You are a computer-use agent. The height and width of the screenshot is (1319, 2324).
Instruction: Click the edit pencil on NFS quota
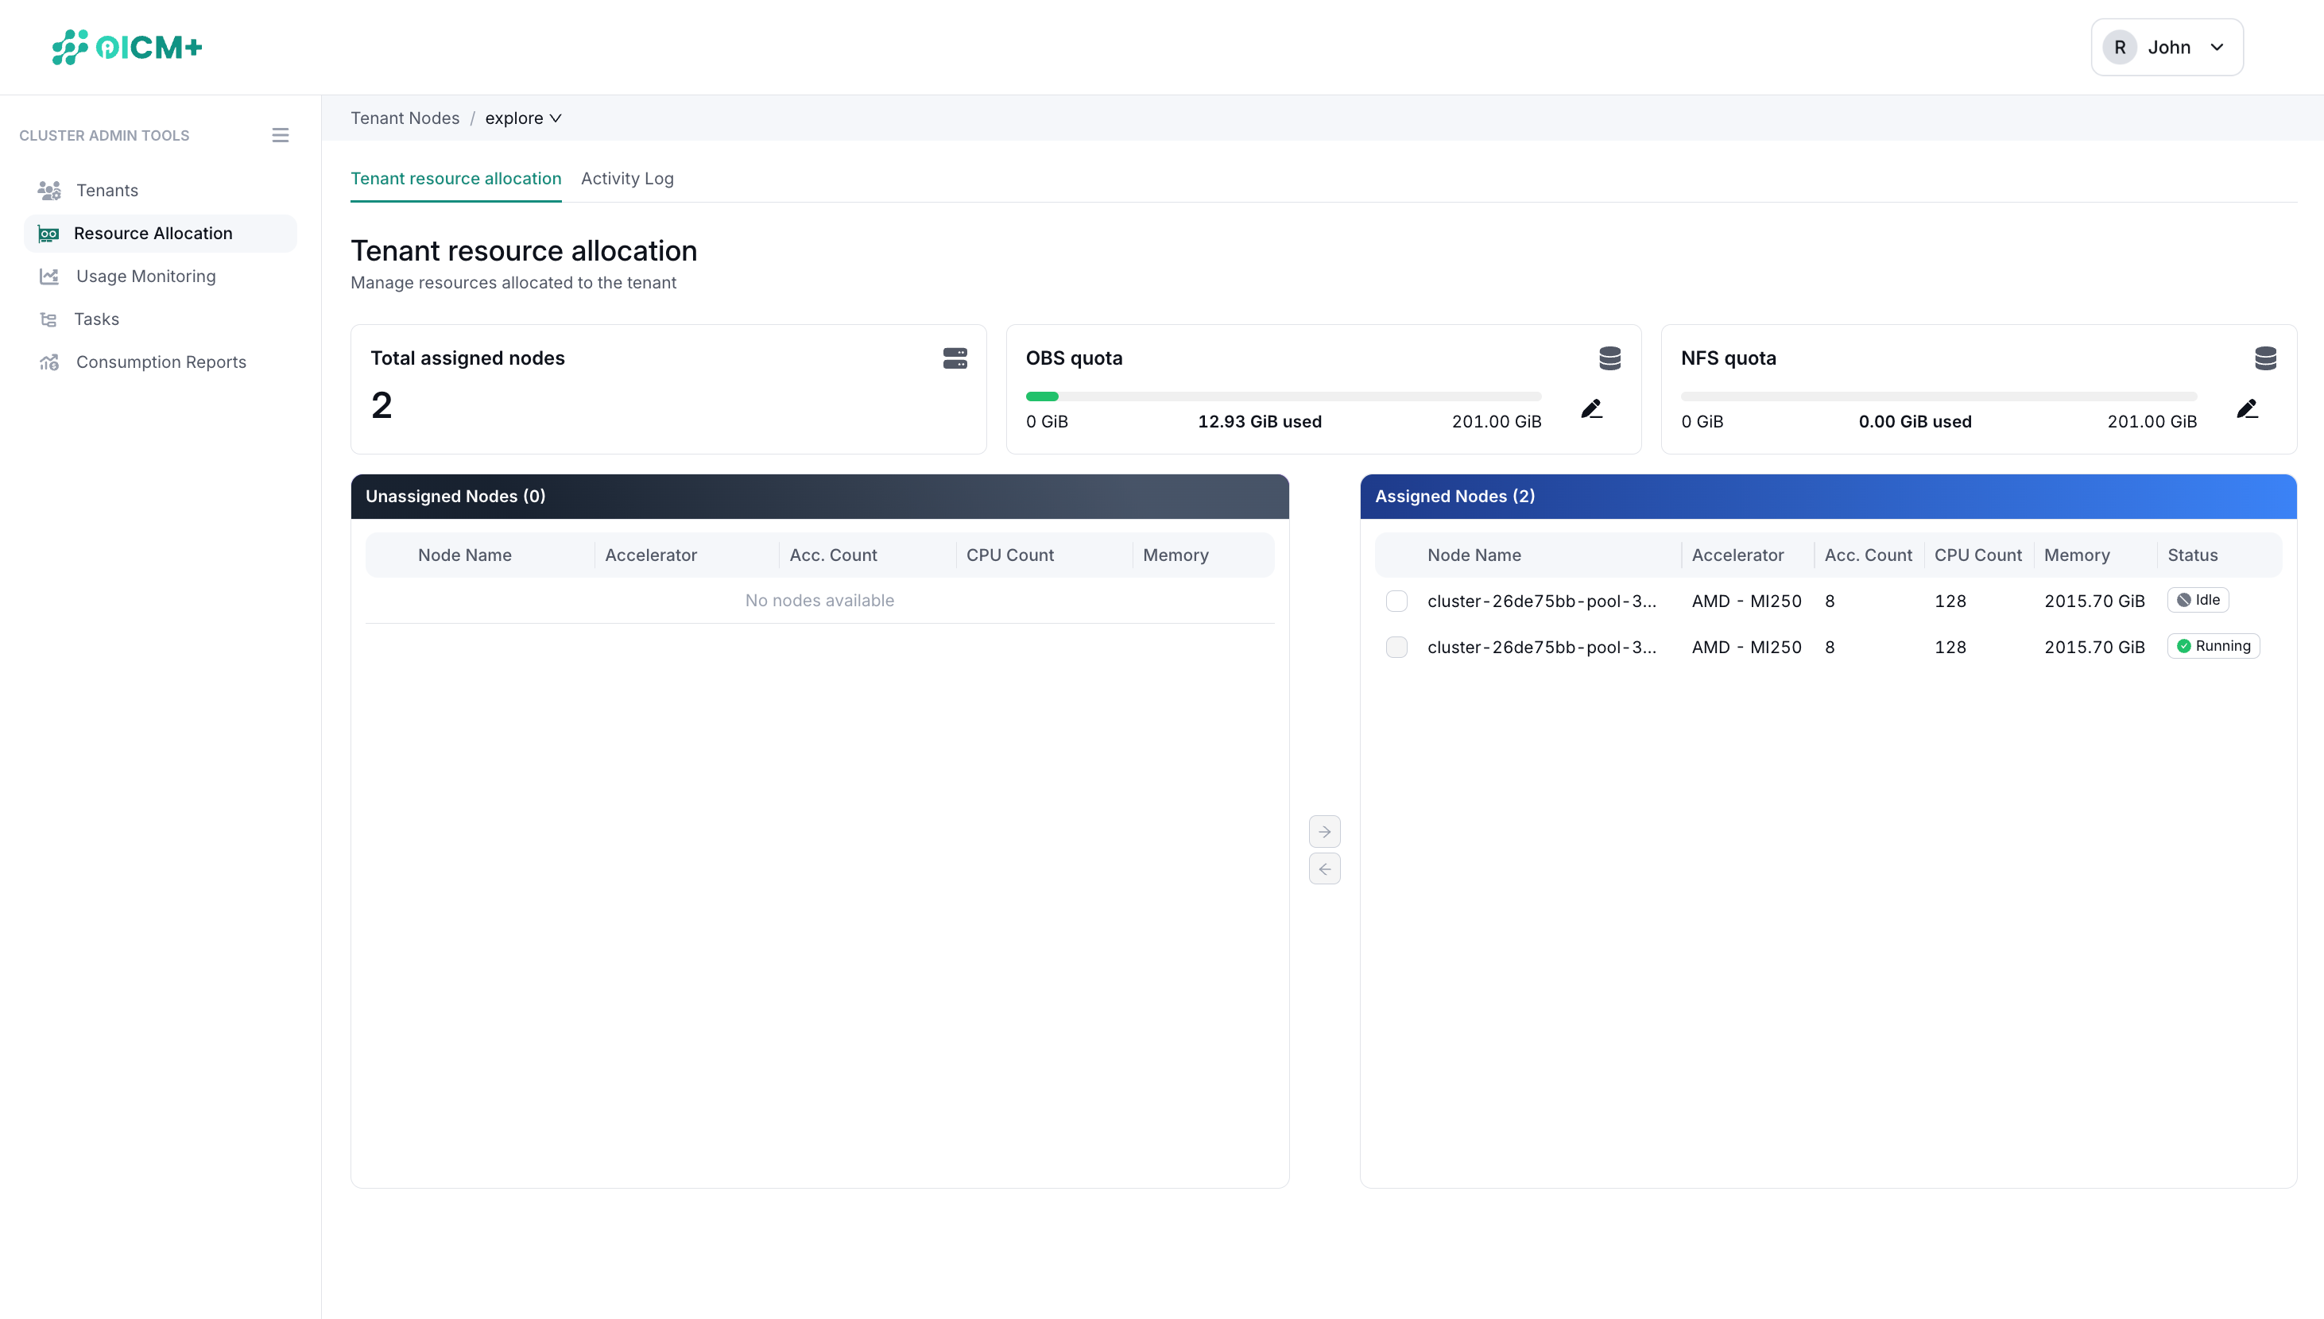point(2248,408)
